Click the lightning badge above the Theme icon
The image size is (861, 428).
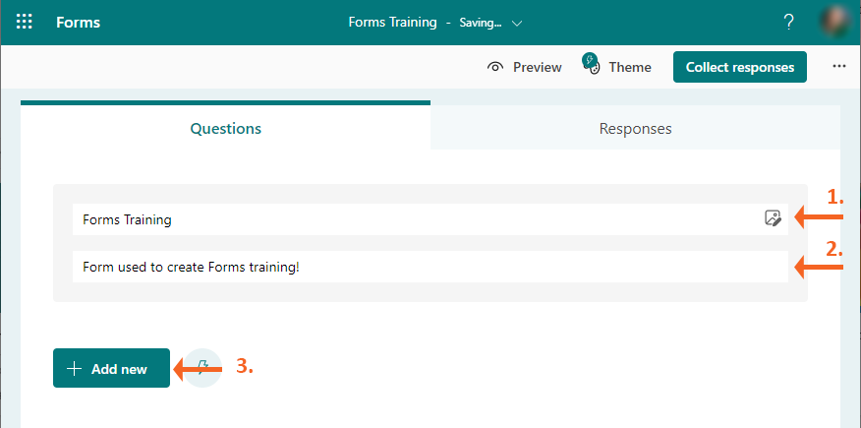point(588,59)
